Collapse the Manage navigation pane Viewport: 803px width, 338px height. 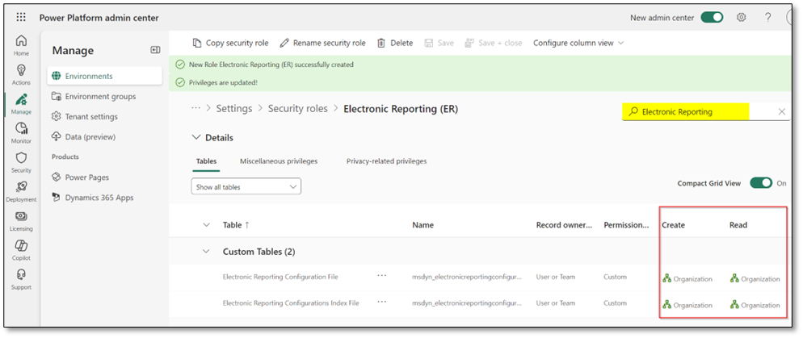point(155,50)
